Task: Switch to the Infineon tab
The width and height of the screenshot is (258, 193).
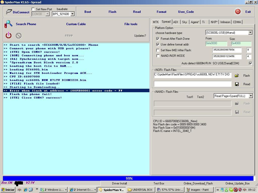Action: pos(225,22)
